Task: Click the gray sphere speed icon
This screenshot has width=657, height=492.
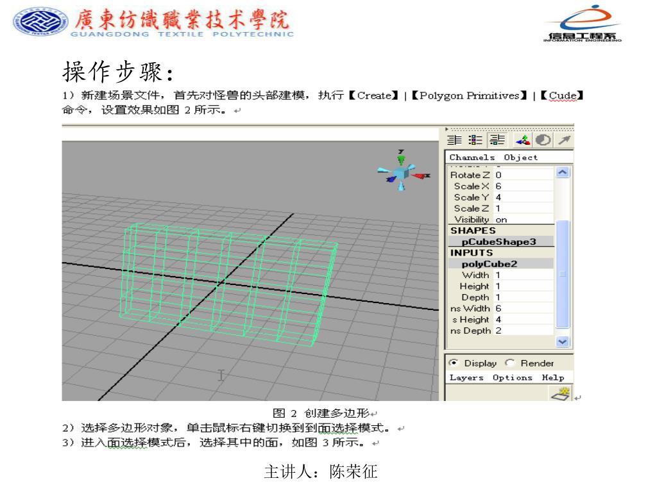Action: (543, 140)
